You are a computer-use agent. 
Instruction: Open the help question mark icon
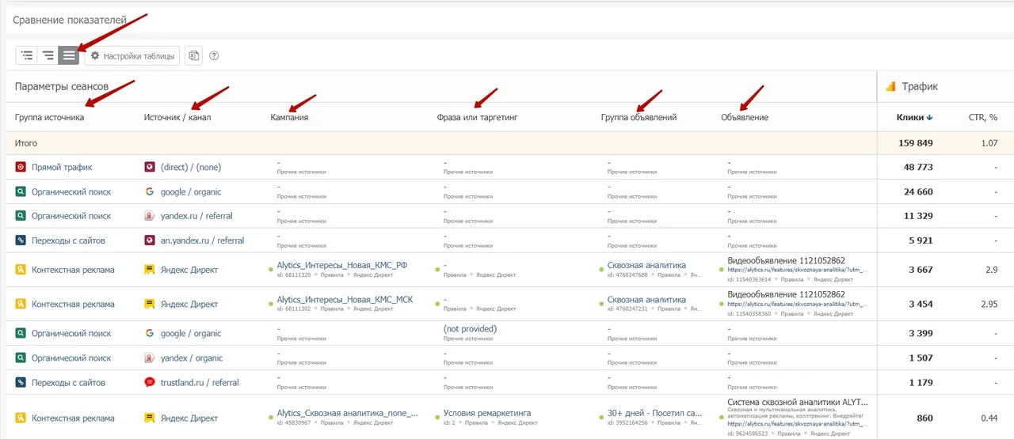tap(214, 56)
